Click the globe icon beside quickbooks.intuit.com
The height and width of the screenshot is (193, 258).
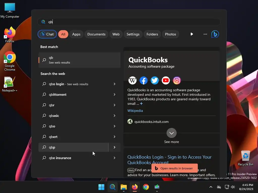[x=130, y=121]
